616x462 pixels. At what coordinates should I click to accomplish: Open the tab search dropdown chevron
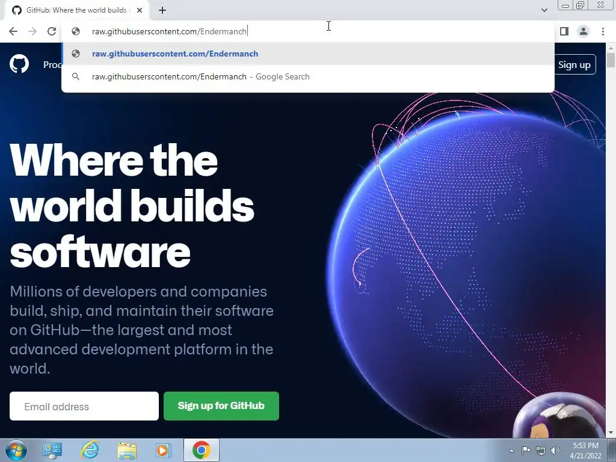click(x=544, y=10)
